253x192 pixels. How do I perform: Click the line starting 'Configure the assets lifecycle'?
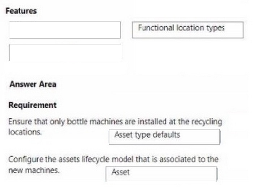113,159
